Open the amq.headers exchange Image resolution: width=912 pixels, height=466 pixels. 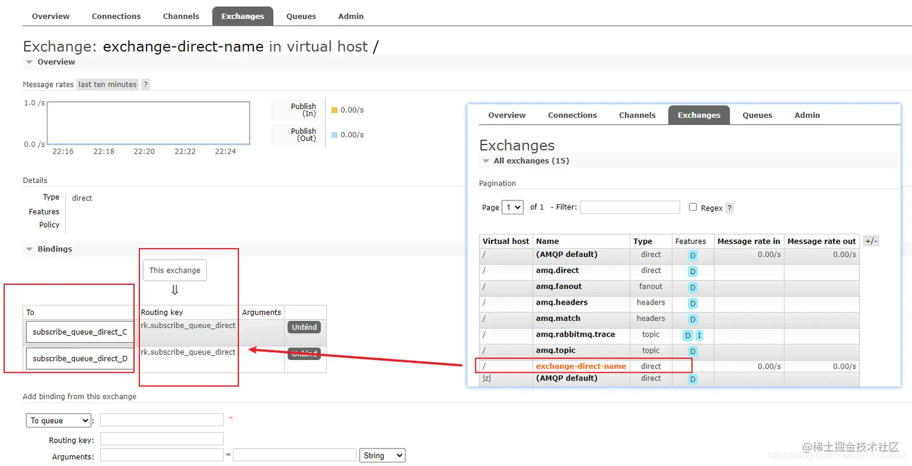pos(562,302)
